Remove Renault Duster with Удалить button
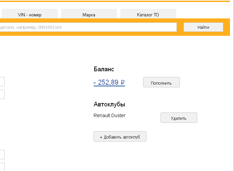The height and width of the screenshot is (171, 234). pos(179,118)
